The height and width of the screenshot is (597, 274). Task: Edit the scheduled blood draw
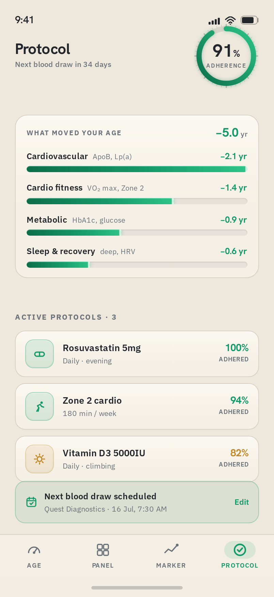[242, 502]
